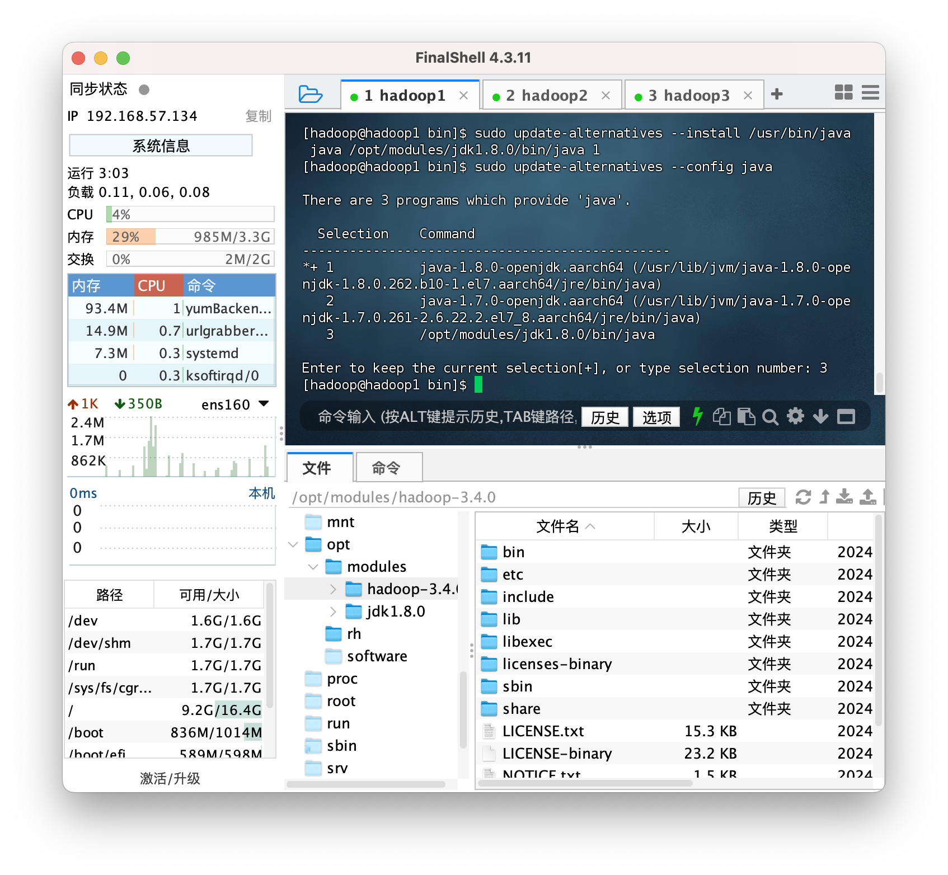This screenshot has width=948, height=875.
Task: Close the hadoop2 tab
Action: [606, 96]
